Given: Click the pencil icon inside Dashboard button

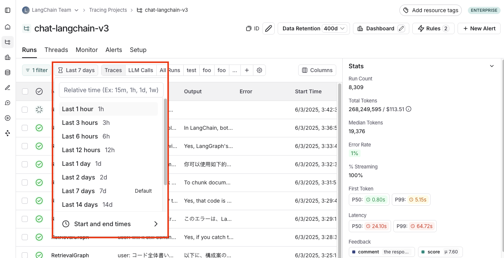Looking at the screenshot, I should pyautogui.click(x=401, y=28).
